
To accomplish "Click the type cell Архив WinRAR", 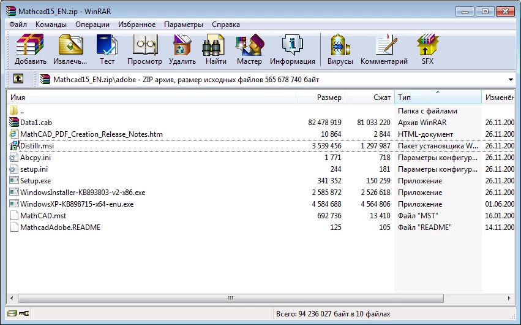I will pos(422,123).
